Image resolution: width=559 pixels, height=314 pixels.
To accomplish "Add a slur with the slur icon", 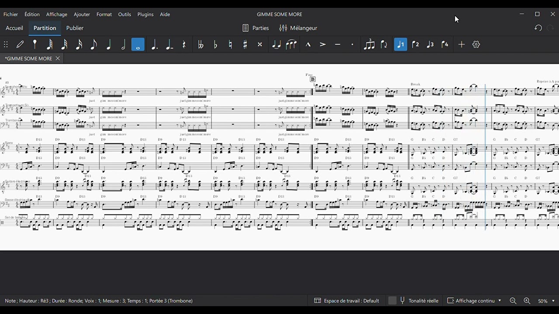I will (x=291, y=44).
